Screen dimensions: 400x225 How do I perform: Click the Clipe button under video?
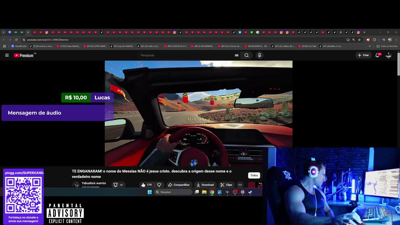coord(226,185)
